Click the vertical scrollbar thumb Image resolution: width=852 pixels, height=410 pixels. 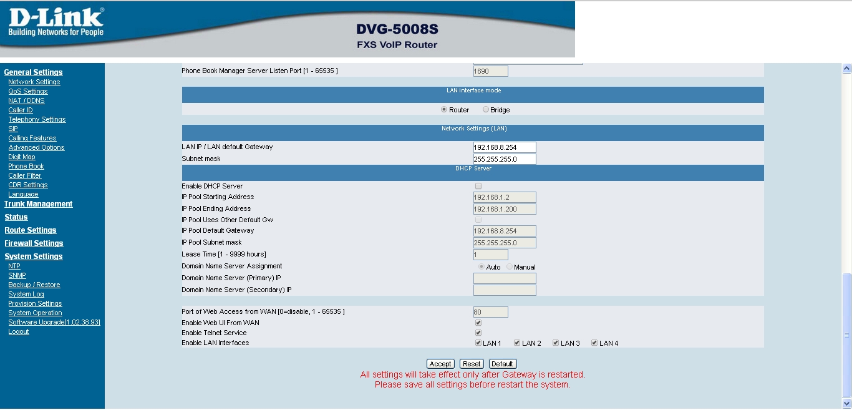846,336
